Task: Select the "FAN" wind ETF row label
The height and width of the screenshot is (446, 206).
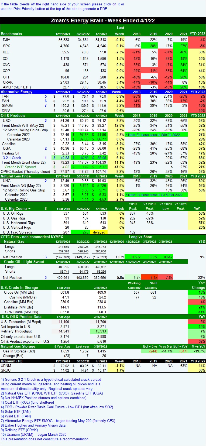Action: click(x=5, y=101)
